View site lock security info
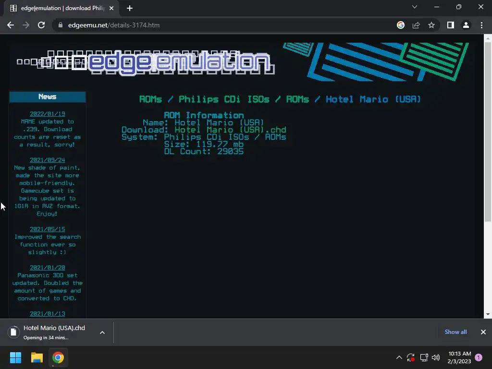This screenshot has width=492, height=369. (61, 25)
